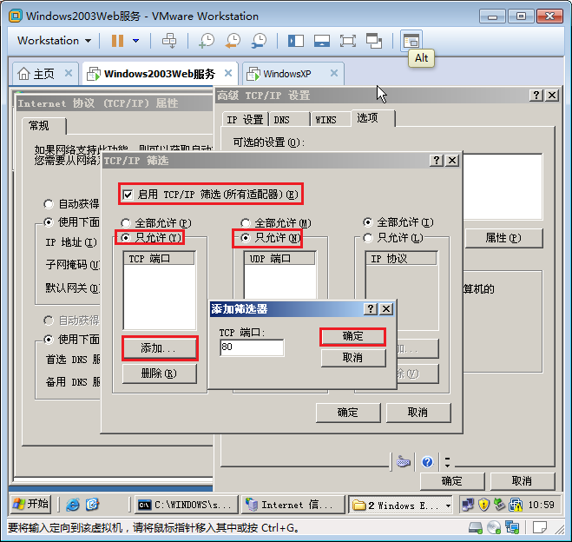Revert virtual machine to snapshot icon

(x=233, y=41)
